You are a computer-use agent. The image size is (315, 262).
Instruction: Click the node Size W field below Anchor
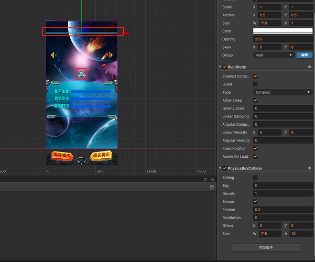(x=270, y=23)
